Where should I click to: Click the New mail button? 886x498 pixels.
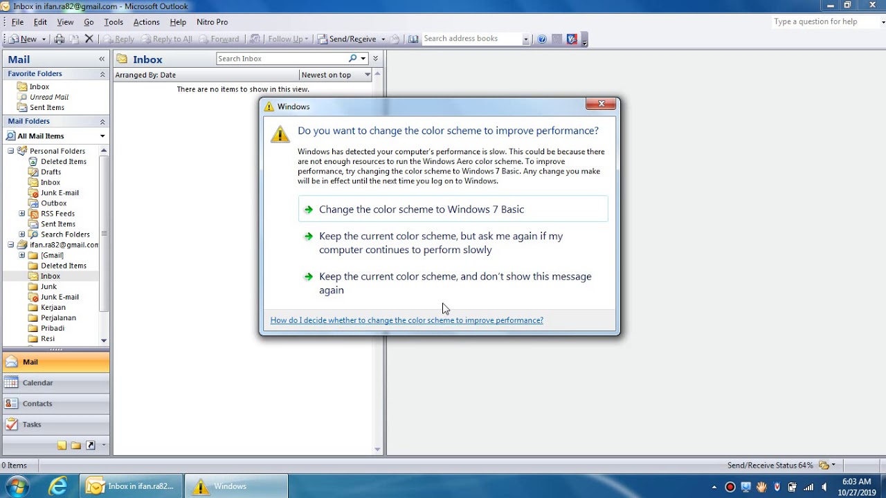(x=24, y=39)
